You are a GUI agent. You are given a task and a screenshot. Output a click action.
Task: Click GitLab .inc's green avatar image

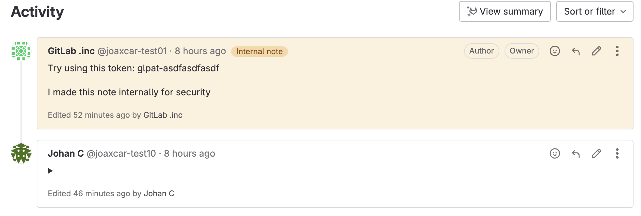[21, 51]
